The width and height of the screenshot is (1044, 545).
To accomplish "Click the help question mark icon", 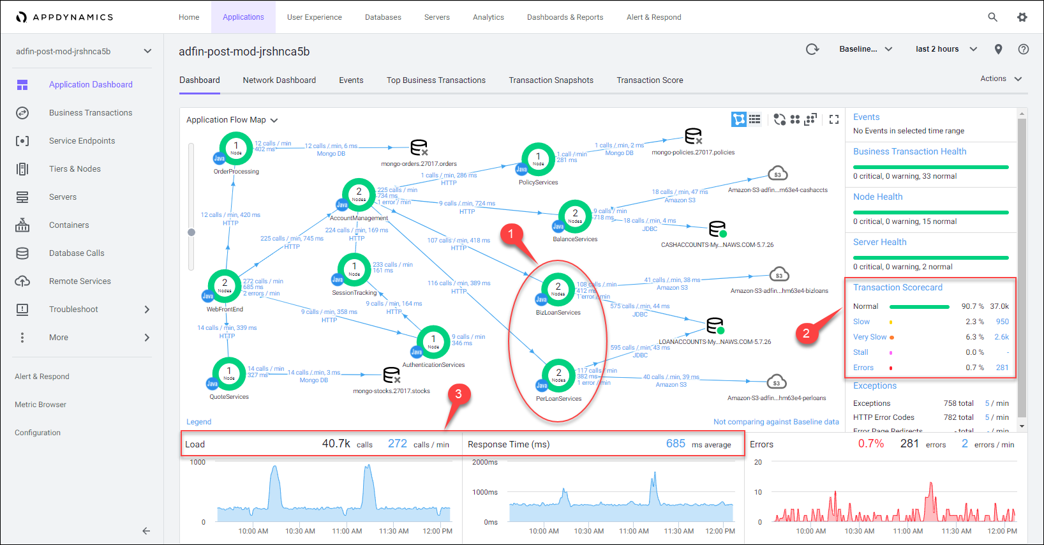I will coord(1024,49).
